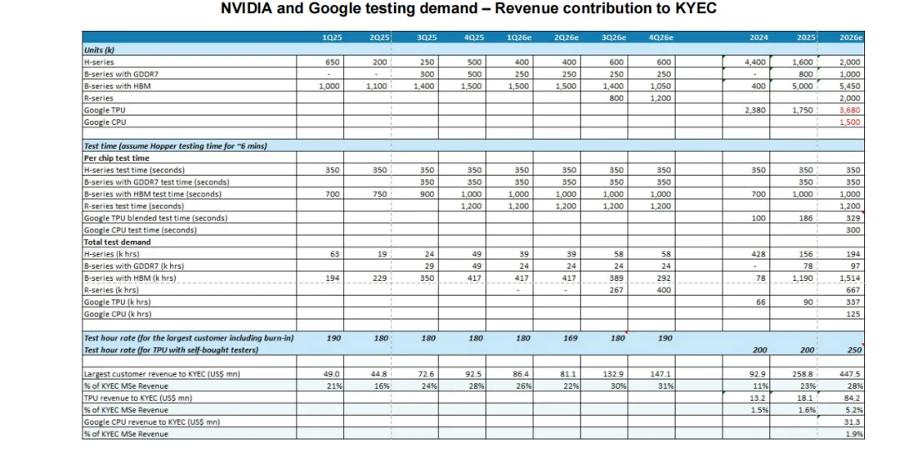Click the 3Q25 column header

(427, 37)
